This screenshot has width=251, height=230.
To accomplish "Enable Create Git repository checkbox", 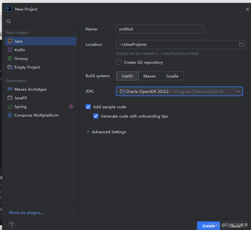I will (x=119, y=62).
